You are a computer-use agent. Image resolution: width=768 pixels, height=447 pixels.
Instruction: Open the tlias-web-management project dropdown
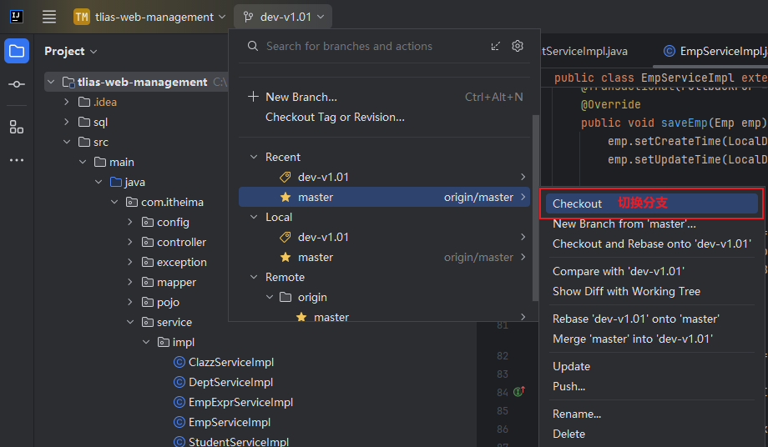pyautogui.click(x=150, y=17)
